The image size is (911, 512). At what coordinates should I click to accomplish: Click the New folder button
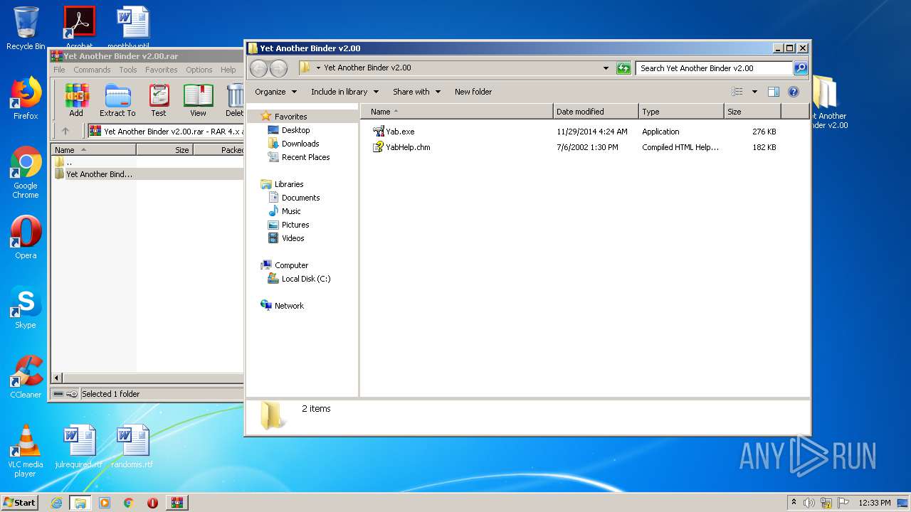point(473,92)
